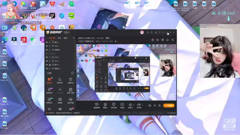Click the record video camera icon near start button
This screenshot has height=135, width=240.
[150, 106]
